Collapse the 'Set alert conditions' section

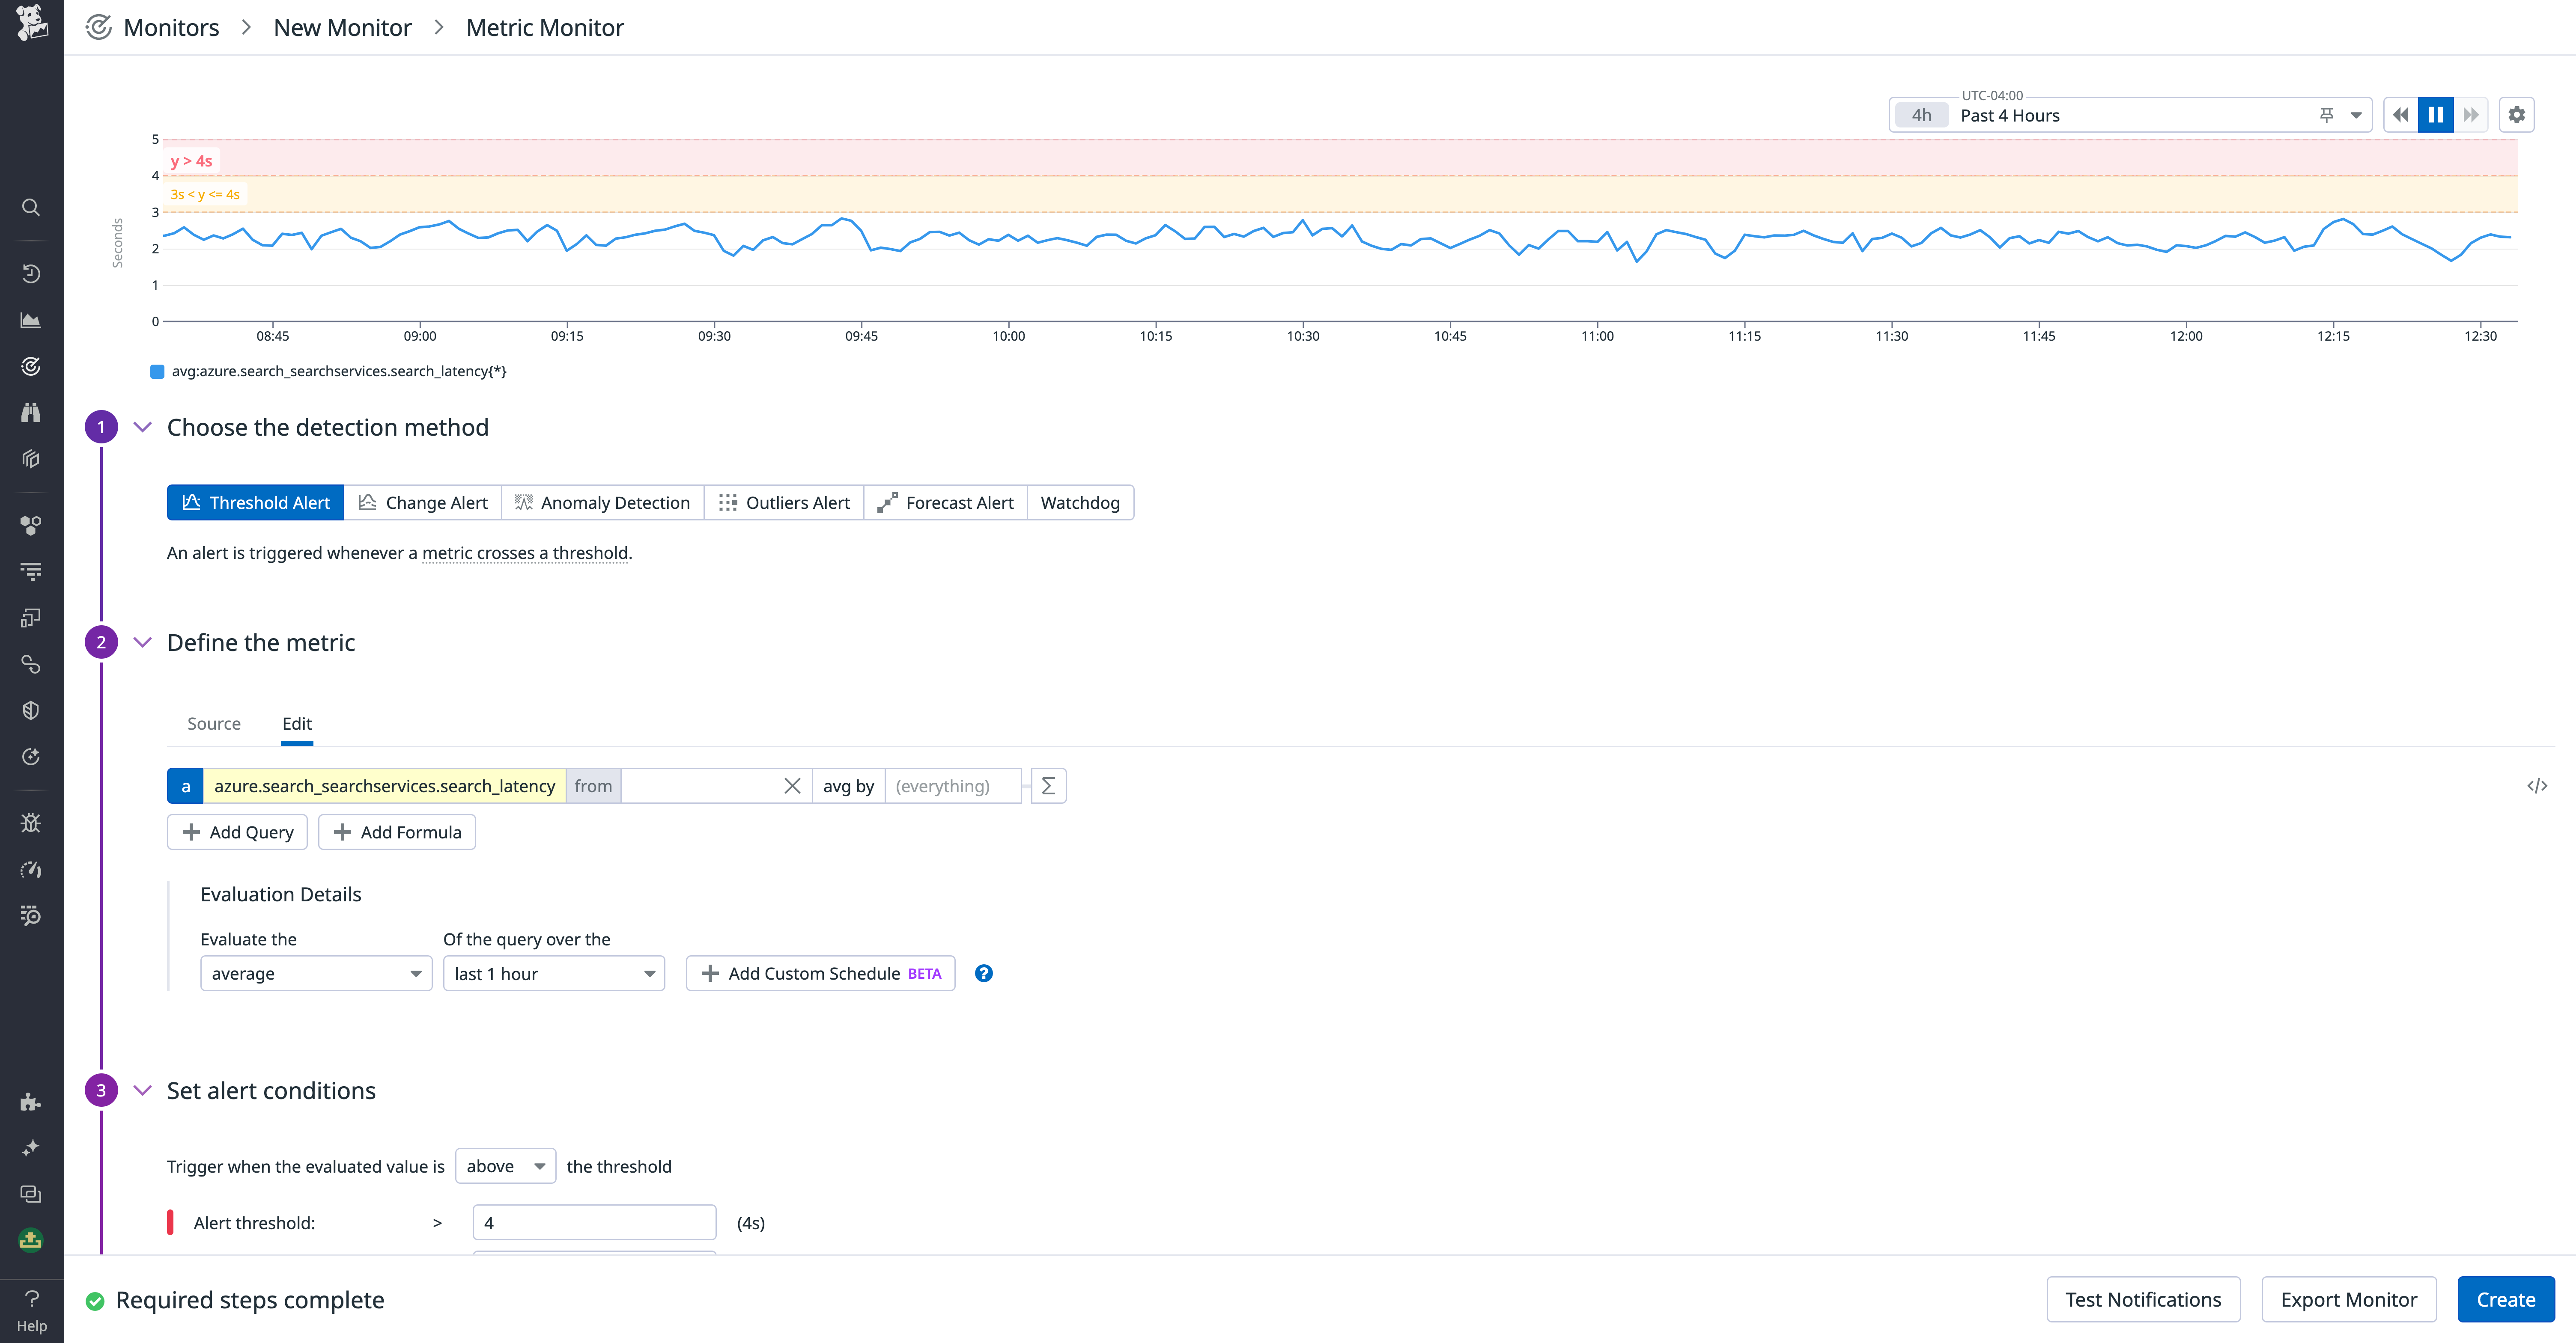[142, 1089]
